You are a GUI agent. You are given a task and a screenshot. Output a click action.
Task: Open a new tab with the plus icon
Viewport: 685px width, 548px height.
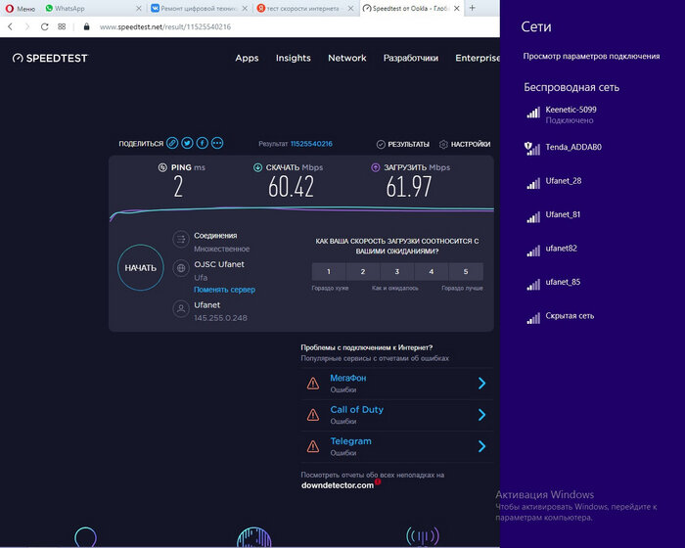tap(473, 8)
